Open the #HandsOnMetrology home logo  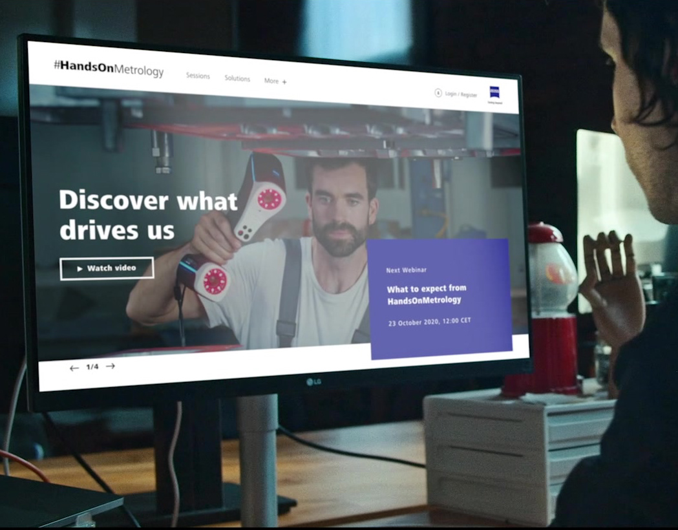(x=109, y=69)
